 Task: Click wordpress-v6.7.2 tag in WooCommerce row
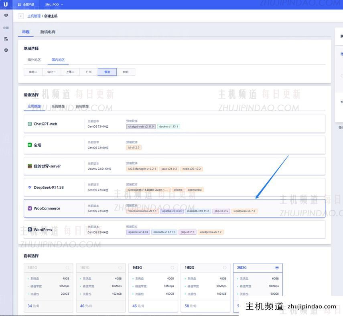pos(244,211)
